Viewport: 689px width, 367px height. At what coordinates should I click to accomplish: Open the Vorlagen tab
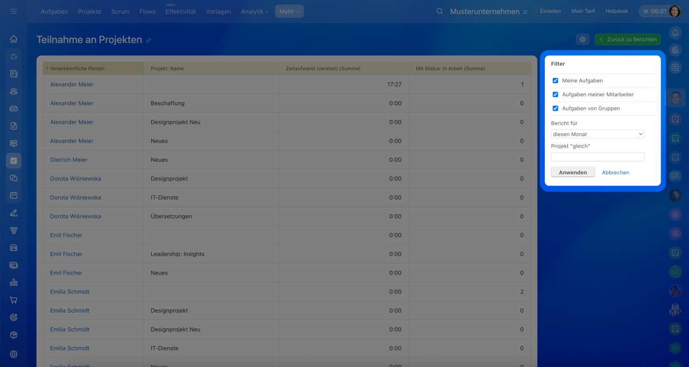(x=219, y=11)
